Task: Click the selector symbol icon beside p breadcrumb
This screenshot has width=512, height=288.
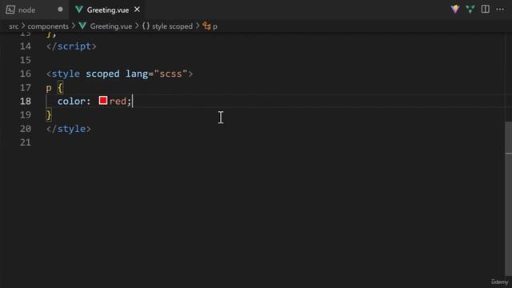Action: [206, 26]
